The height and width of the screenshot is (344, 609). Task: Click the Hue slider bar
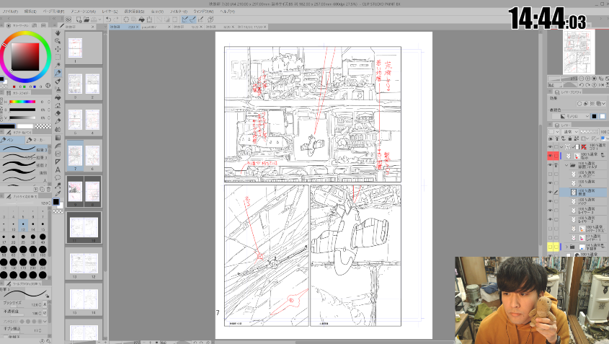22,102
